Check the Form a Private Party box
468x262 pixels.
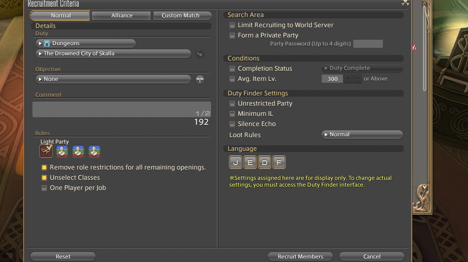232,36
